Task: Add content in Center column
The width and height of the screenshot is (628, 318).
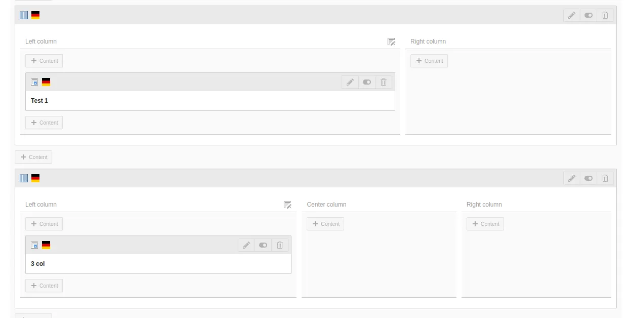Action: pyautogui.click(x=325, y=224)
